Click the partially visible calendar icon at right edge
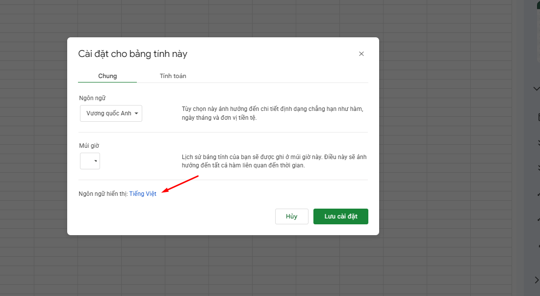540x296 pixels. point(538,117)
